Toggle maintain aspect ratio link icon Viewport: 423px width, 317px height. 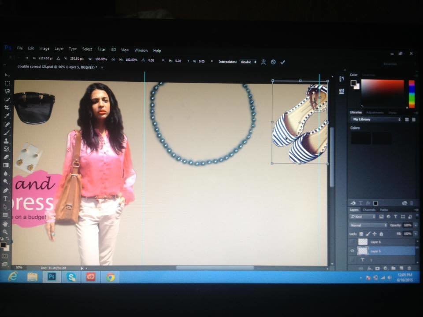coord(113,59)
